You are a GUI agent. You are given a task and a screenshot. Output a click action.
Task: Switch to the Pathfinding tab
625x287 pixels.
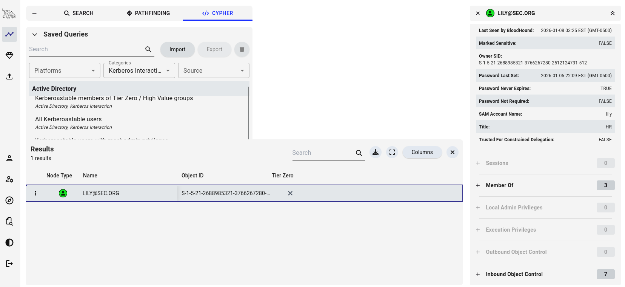(148, 13)
